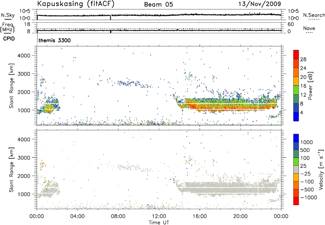This screenshot has width=325, height=225.
Task: Click the '4' value on Power colorbar
Action: [302, 113]
